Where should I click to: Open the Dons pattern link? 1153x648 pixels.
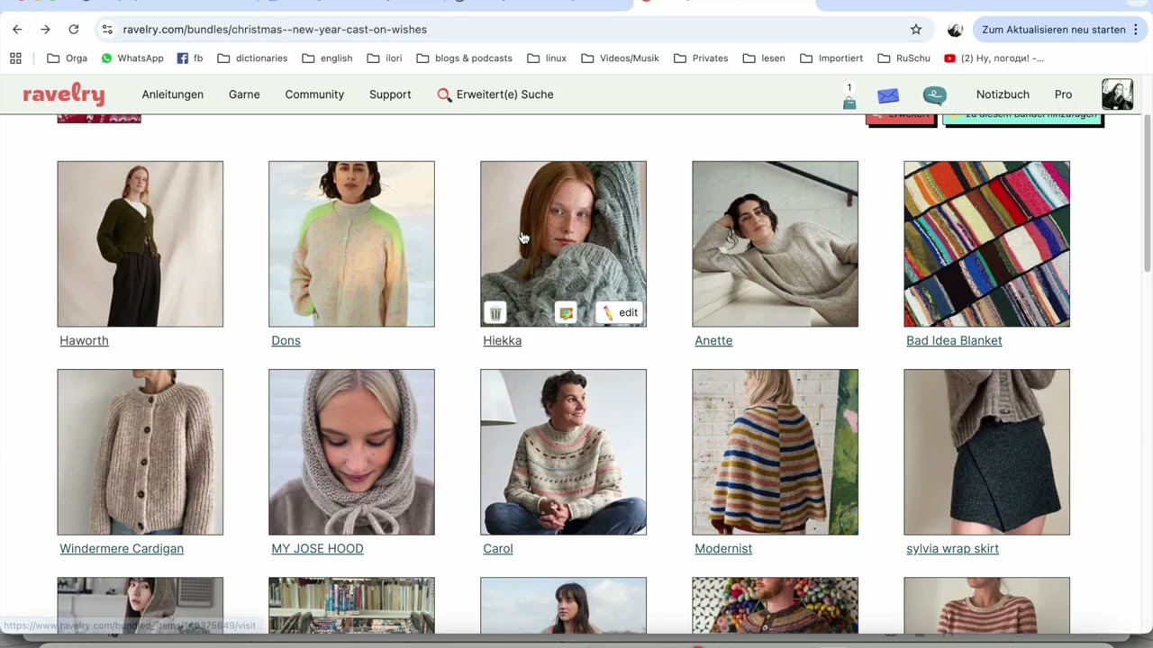click(286, 340)
